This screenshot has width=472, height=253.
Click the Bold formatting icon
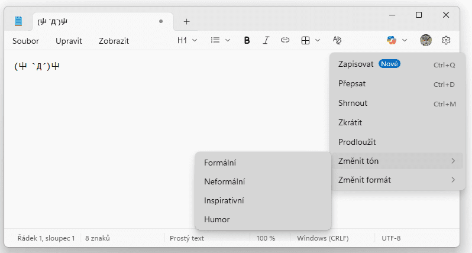pos(247,40)
